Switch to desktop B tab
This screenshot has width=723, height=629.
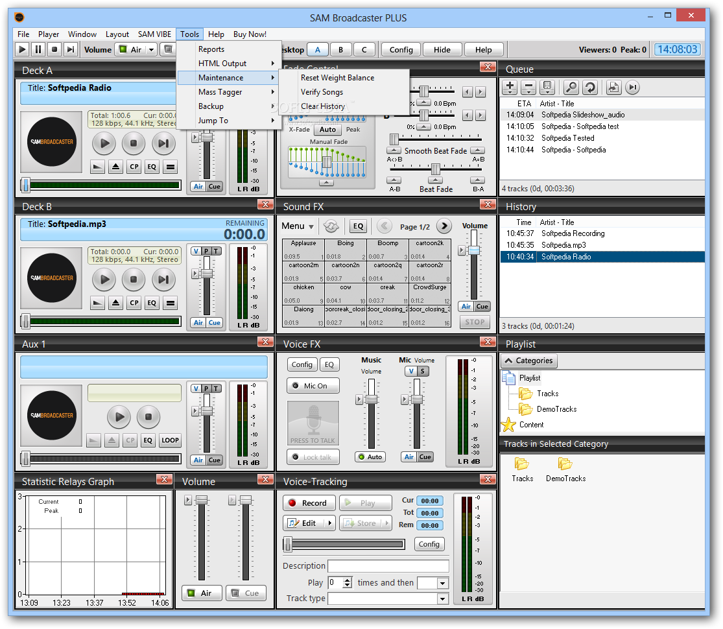click(341, 49)
